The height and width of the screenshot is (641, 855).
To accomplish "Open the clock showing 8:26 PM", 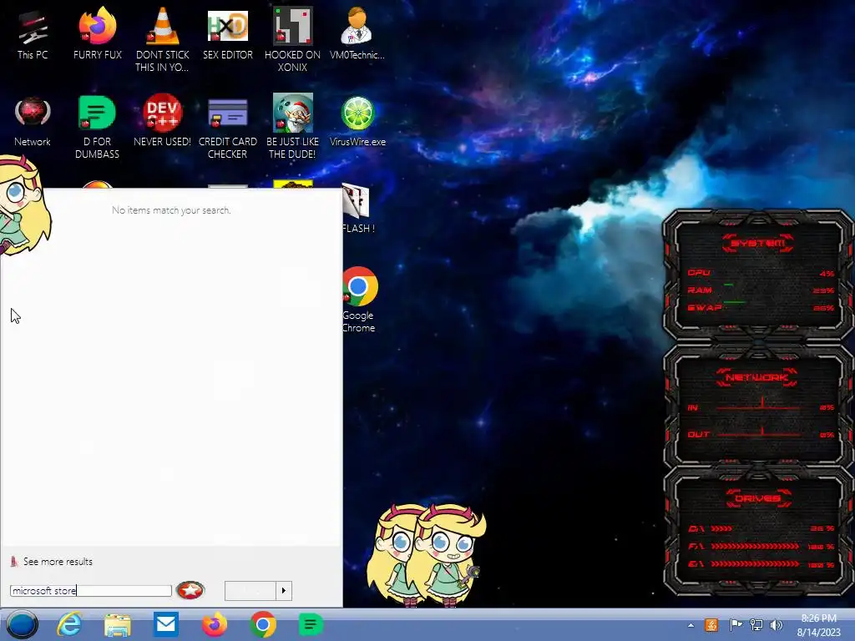I will click(818, 624).
